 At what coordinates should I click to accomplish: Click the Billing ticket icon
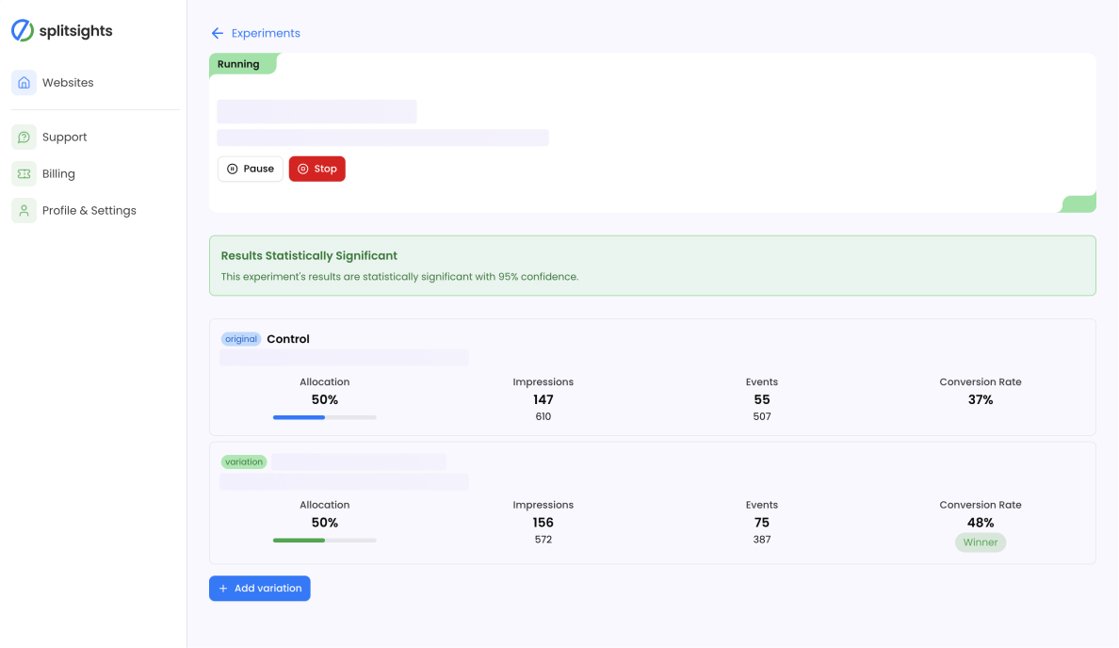[24, 173]
